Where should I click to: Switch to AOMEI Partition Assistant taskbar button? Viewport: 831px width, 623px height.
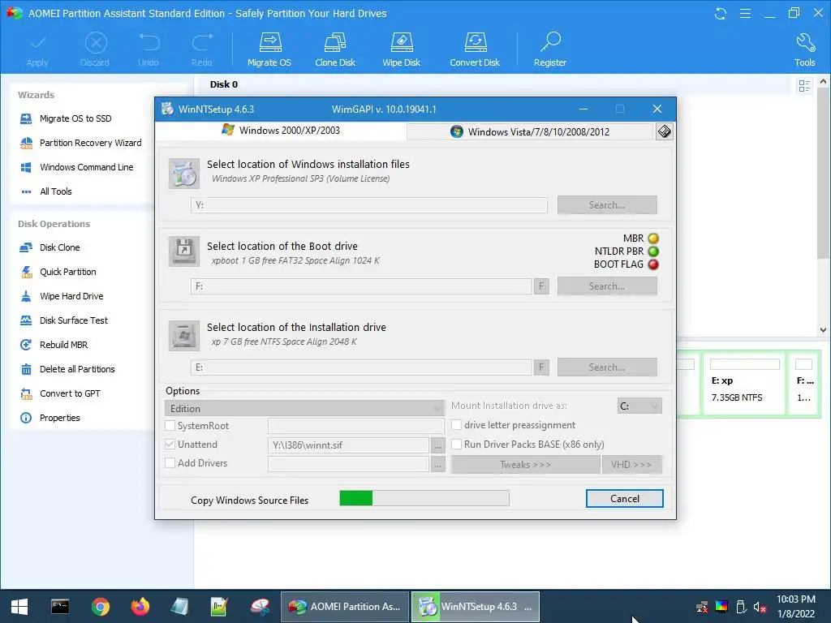[x=344, y=607]
